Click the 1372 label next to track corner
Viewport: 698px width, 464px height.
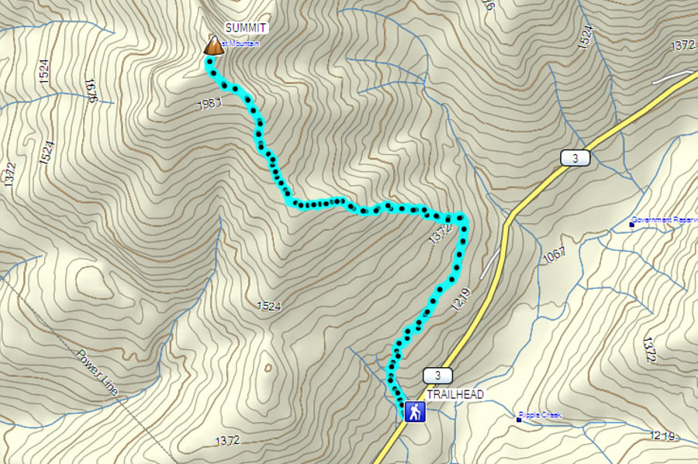pos(441,233)
